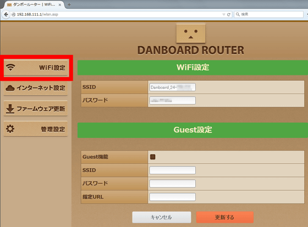Focus the WiFi パスワード input field
The height and width of the screenshot is (227, 308).
(x=173, y=101)
